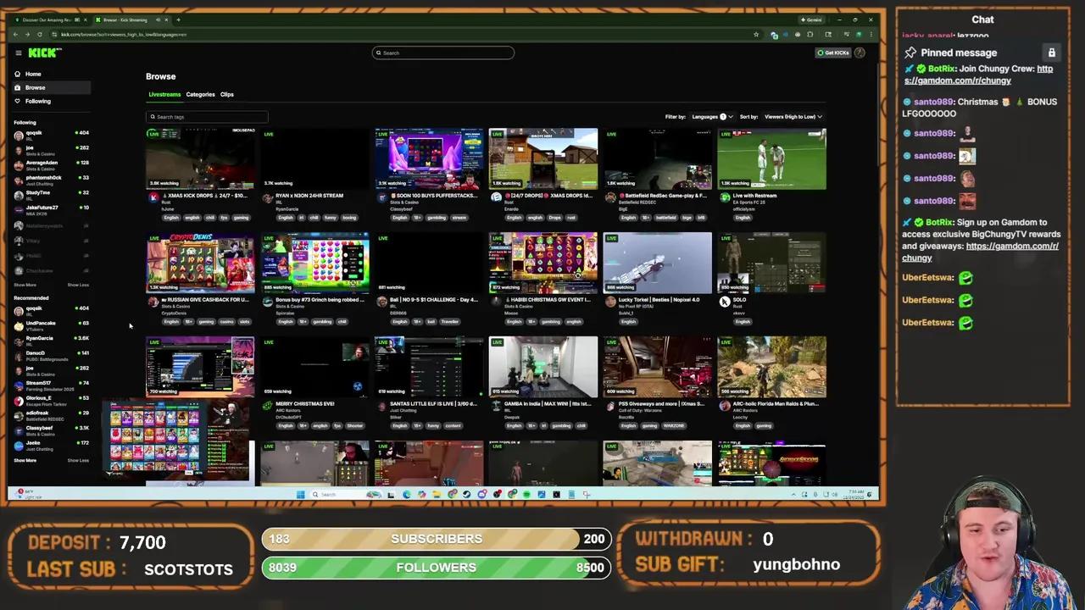Open the Languages filter dropdown
This screenshot has height=610, width=1085.
(712, 116)
